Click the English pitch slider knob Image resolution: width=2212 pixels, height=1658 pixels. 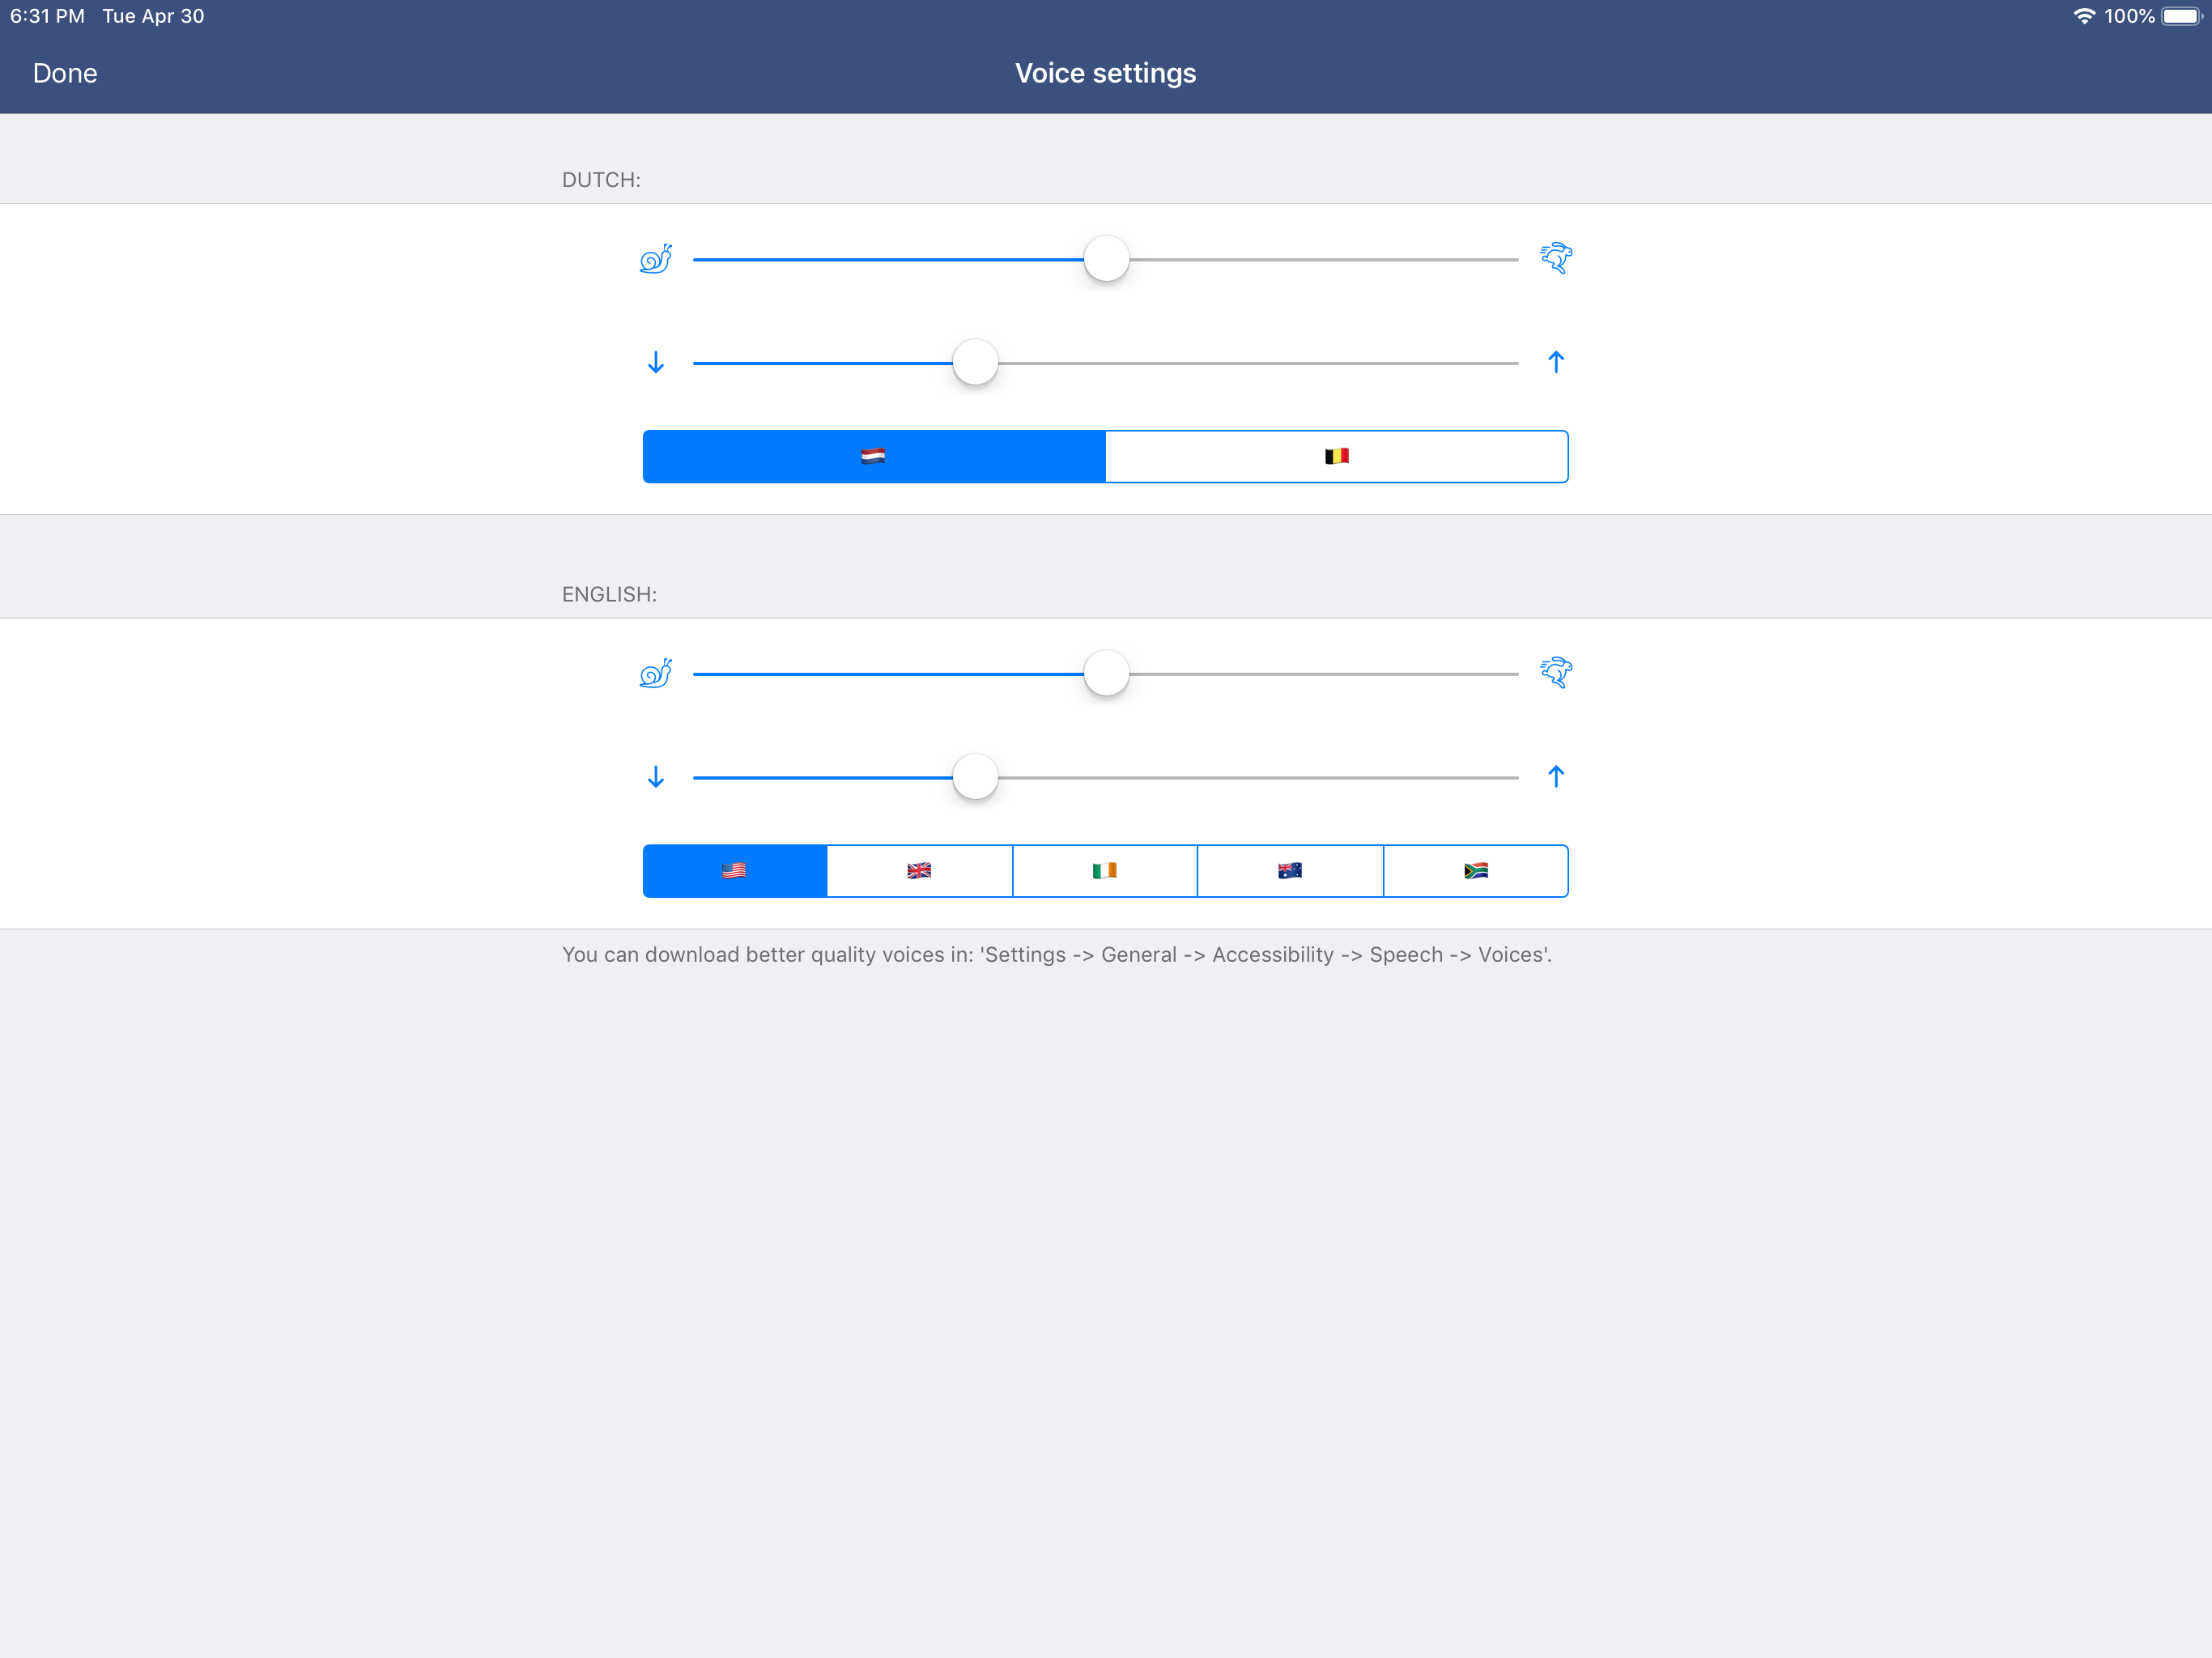pyautogui.click(x=975, y=777)
